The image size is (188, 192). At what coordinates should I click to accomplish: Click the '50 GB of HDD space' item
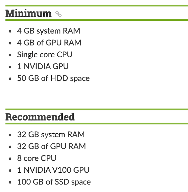click(53, 78)
